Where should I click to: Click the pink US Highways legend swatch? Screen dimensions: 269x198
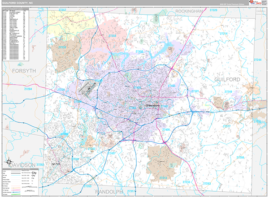16,190
